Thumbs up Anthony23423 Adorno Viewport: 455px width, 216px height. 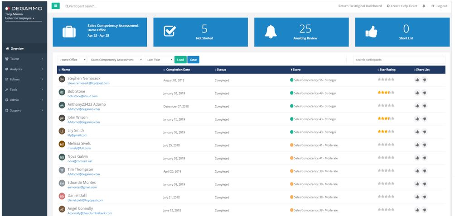click(x=417, y=106)
